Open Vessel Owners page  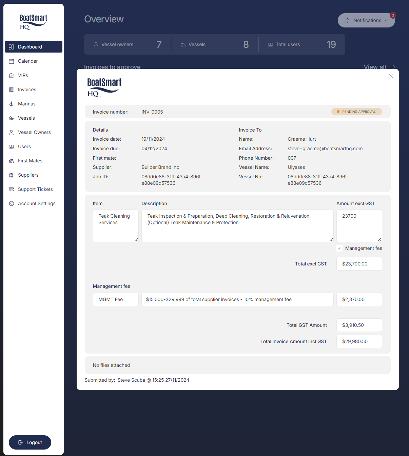(x=34, y=132)
